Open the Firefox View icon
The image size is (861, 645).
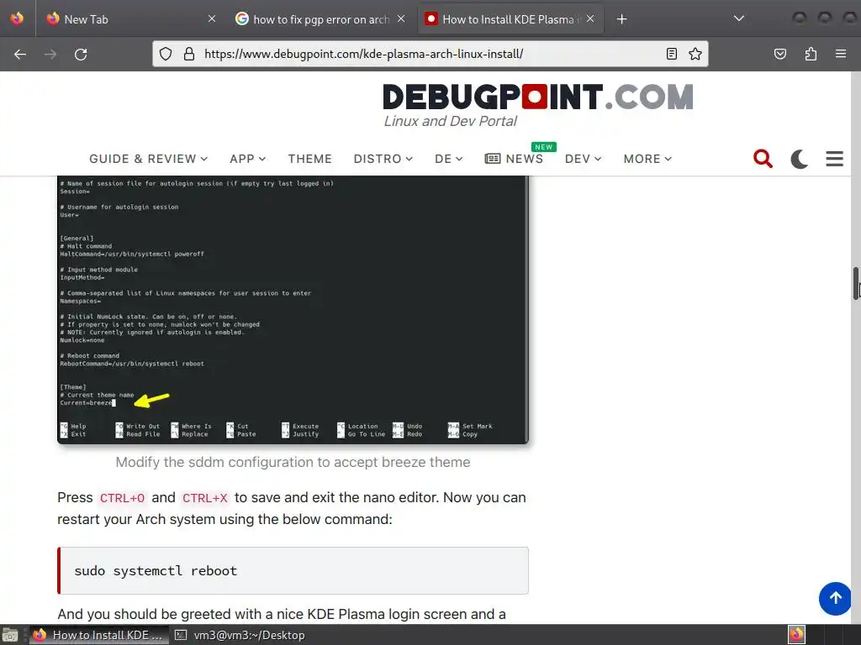17,18
